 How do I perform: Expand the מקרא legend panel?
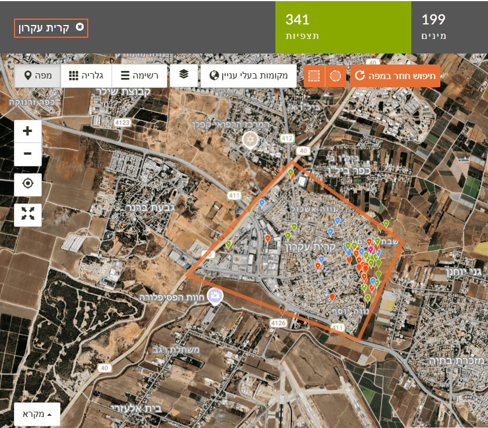[37, 414]
